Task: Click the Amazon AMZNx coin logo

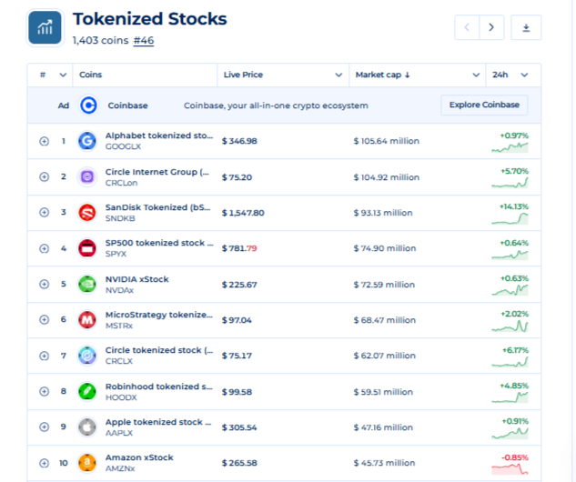Action: pyautogui.click(x=87, y=463)
